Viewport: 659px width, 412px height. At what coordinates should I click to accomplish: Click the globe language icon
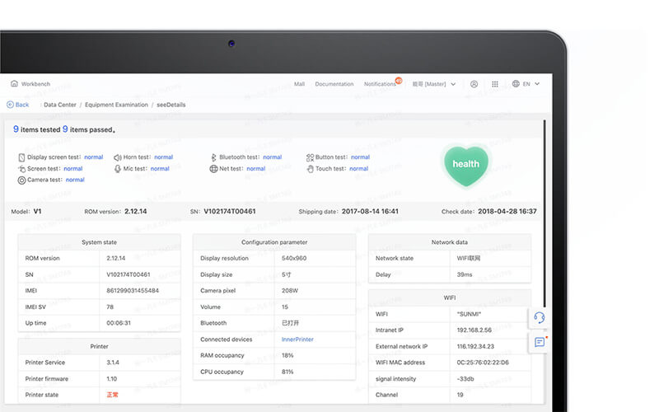[x=516, y=84]
